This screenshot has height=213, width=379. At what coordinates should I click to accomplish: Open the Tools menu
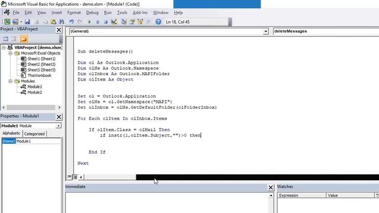pyautogui.click(x=122, y=12)
